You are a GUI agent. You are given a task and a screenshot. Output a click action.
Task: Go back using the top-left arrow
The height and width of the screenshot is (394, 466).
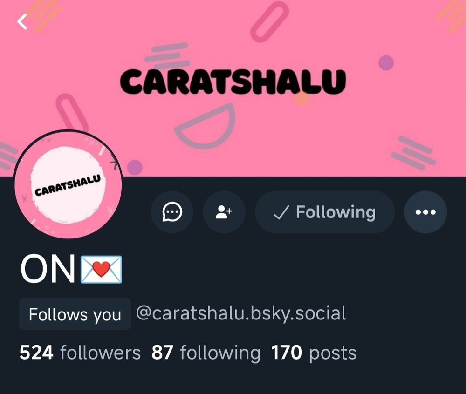(x=22, y=22)
